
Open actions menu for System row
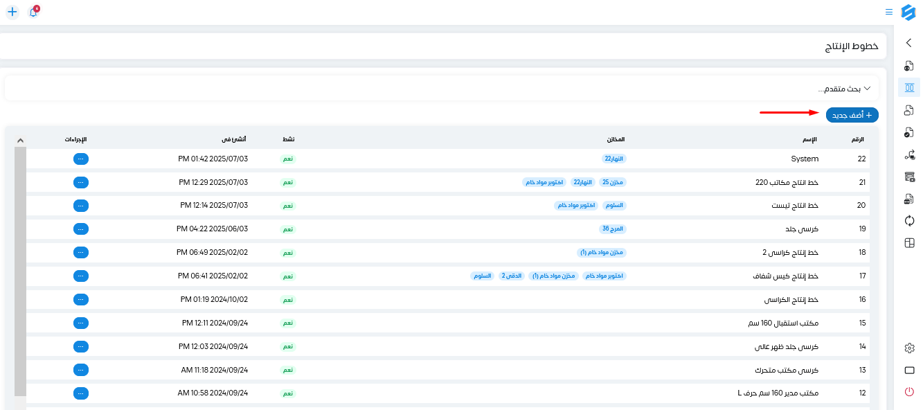point(81,159)
